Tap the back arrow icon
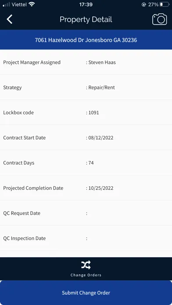Viewport: 172px width, 305px height. [x=9, y=19]
